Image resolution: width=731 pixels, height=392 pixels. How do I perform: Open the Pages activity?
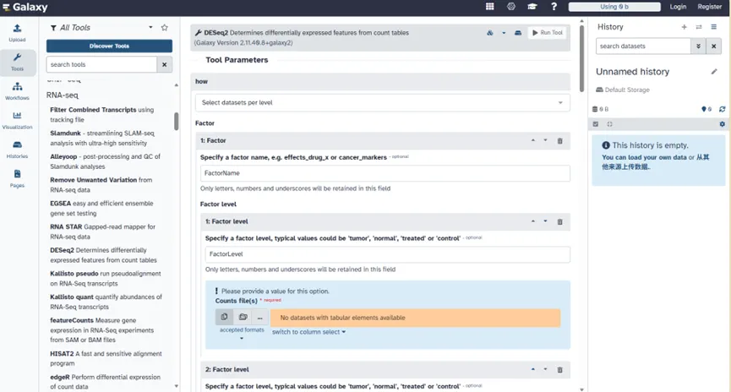point(17,178)
